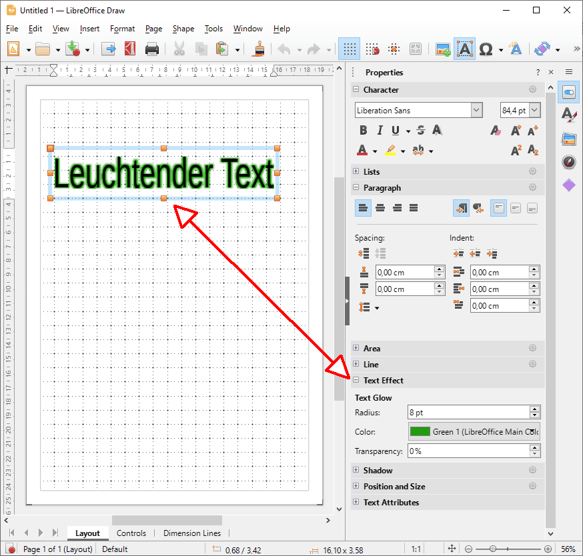583x556 pixels.
Task: Collapse the Paragraph section
Action: click(356, 187)
